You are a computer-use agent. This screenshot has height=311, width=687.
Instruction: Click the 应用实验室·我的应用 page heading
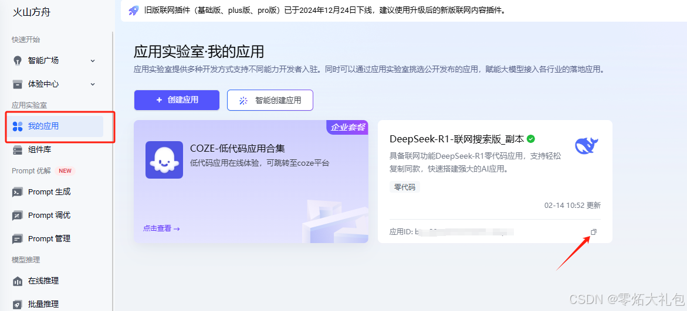pos(199,52)
